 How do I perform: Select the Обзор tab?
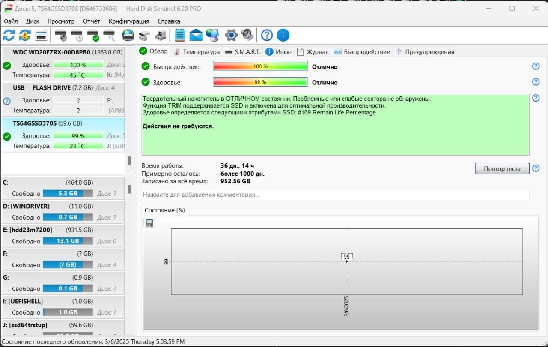(x=154, y=51)
